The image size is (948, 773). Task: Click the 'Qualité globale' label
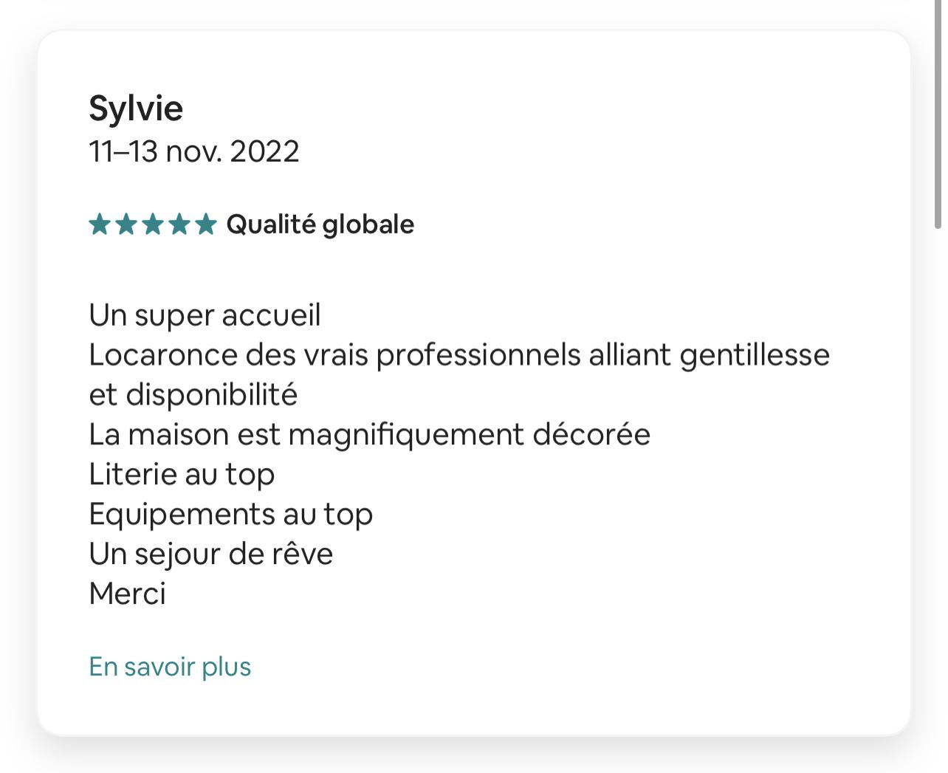tap(320, 224)
